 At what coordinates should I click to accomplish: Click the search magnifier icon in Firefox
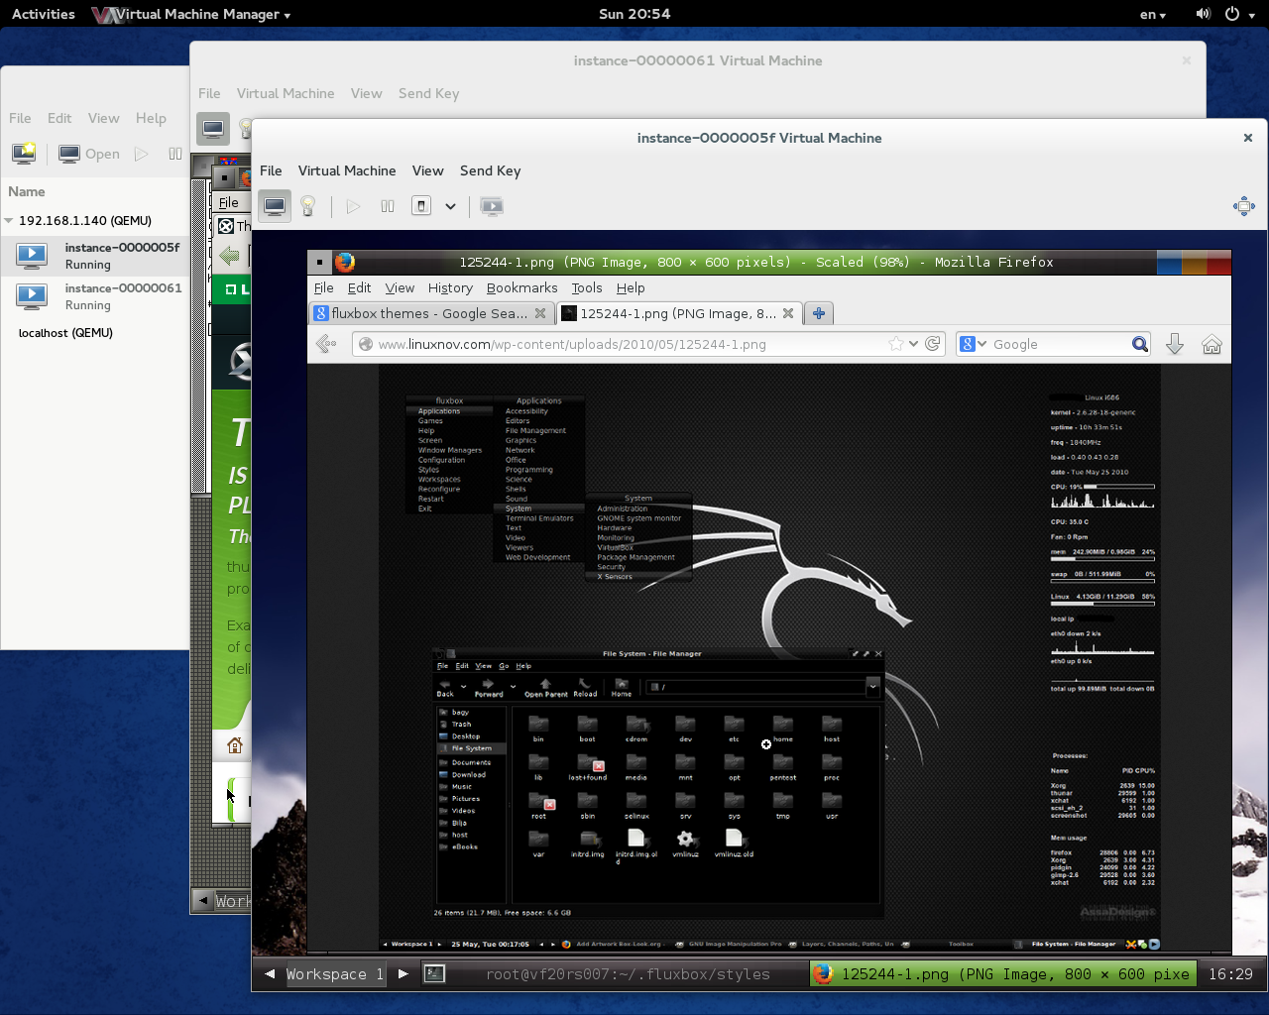pos(1140,344)
